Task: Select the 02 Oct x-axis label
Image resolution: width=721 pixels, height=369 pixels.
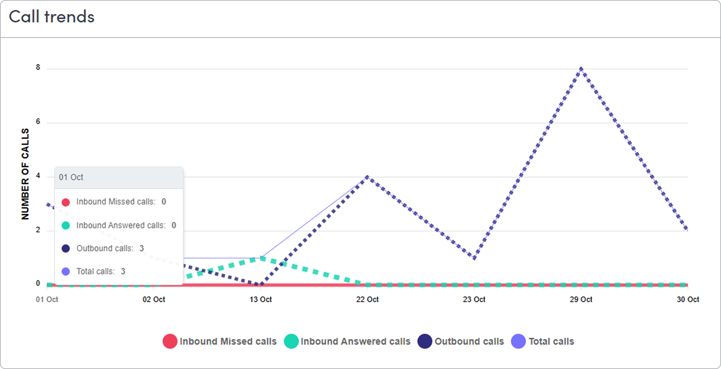Action: click(x=154, y=299)
